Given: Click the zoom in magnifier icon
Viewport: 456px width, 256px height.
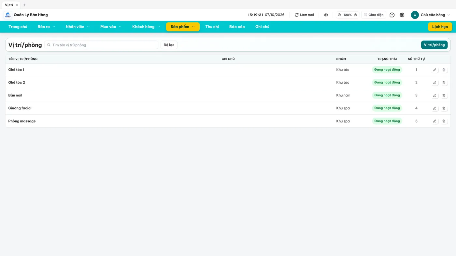Looking at the screenshot, I should (x=356, y=15).
